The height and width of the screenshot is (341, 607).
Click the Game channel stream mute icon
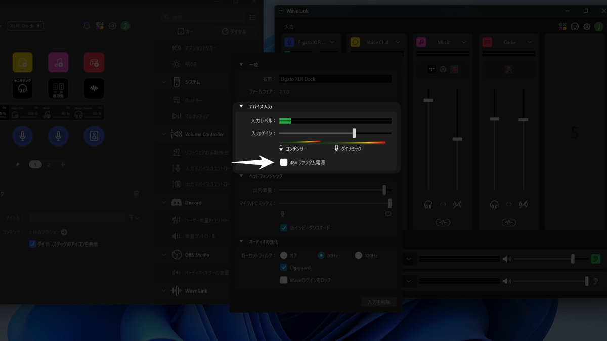pyautogui.click(x=524, y=204)
